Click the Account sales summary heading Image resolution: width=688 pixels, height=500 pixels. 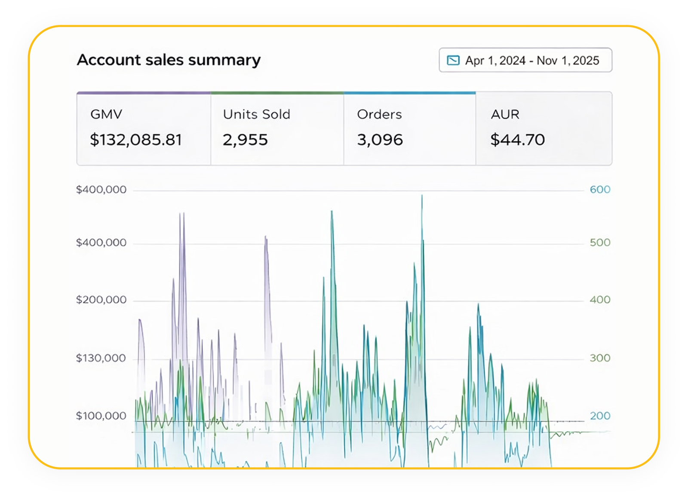169,60
